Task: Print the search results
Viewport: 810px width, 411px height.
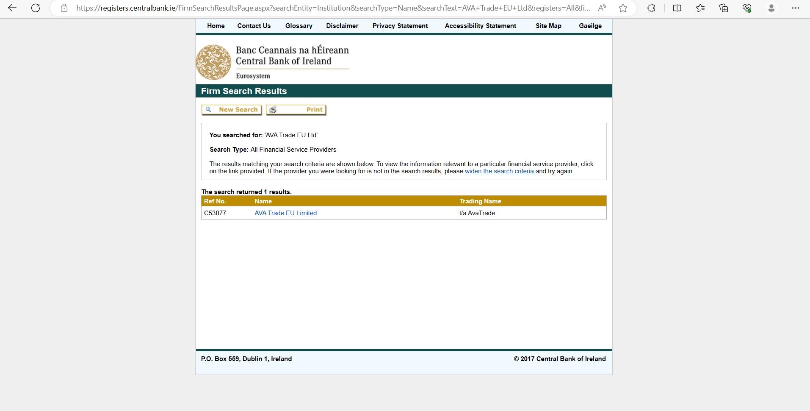Action: 296,110
